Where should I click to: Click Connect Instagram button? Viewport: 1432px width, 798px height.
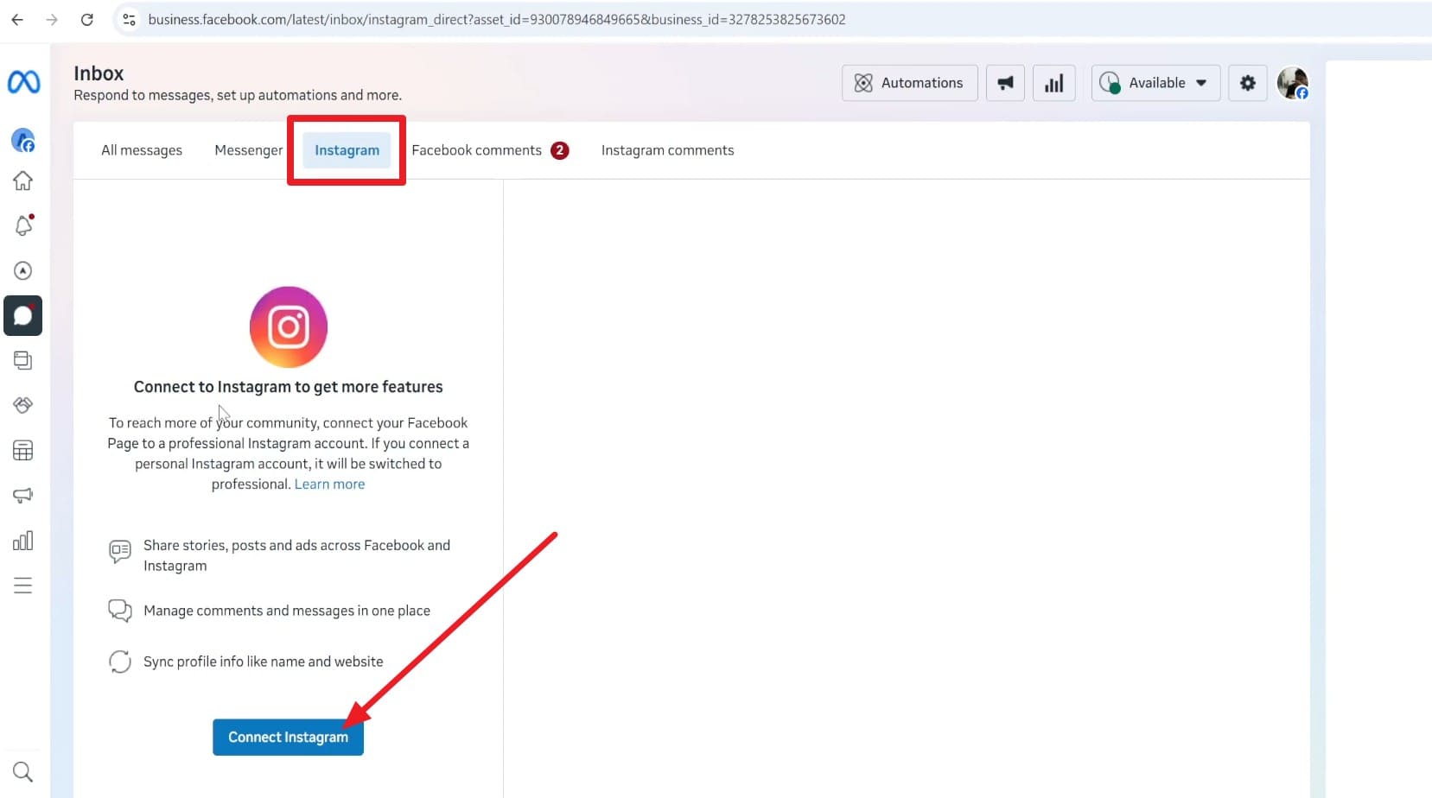pos(288,738)
